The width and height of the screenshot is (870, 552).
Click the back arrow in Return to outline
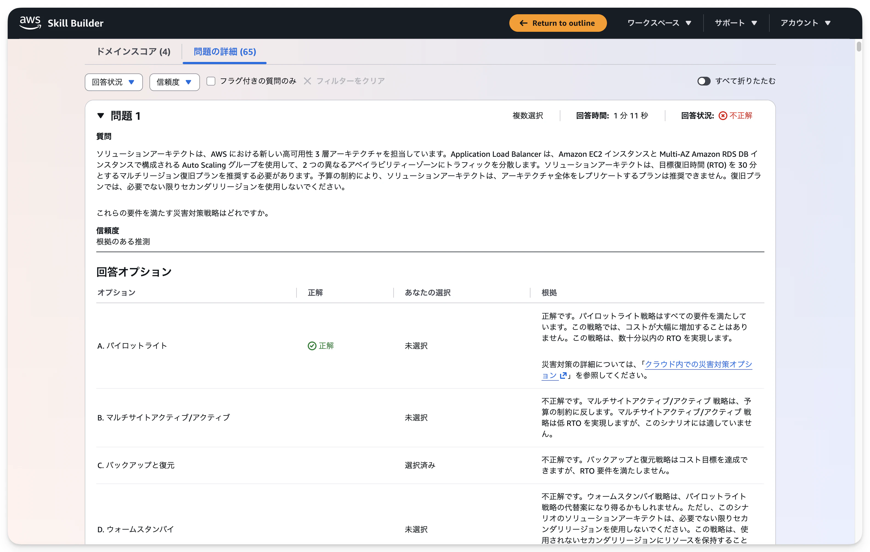click(x=524, y=23)
